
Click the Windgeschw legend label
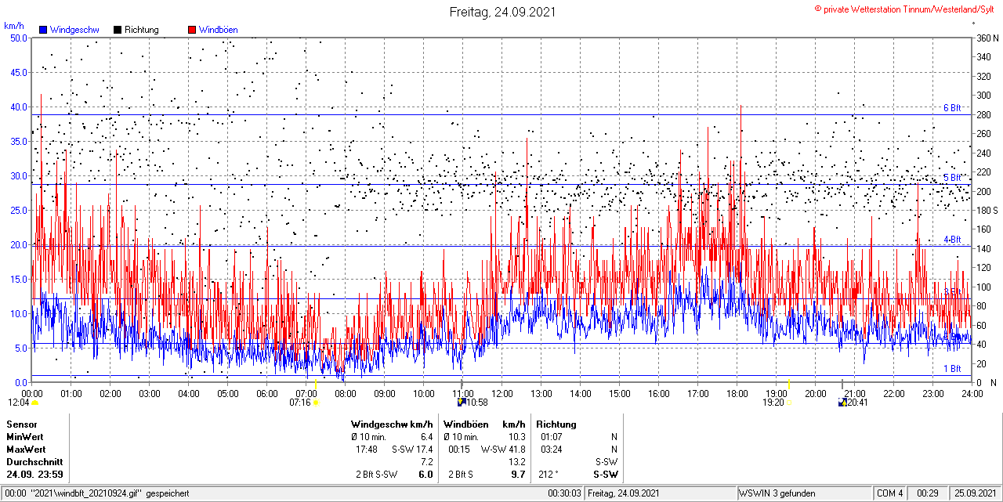click(x=74, y=30)
